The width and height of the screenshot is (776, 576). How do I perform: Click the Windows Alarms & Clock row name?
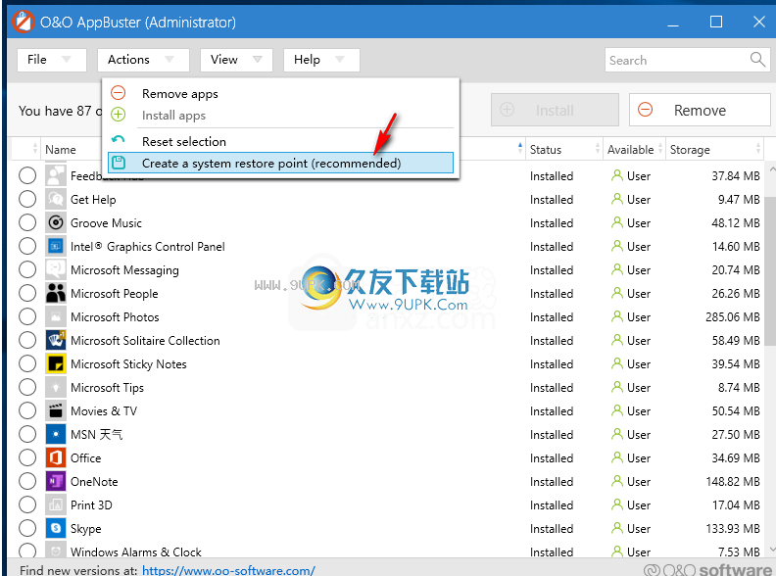pos(135,552)
